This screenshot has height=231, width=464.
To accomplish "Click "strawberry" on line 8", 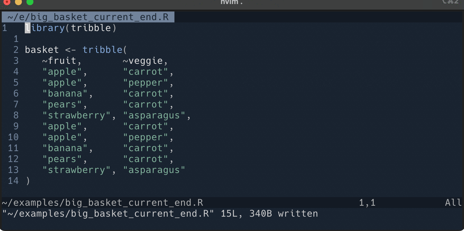I will coord(76,115).
